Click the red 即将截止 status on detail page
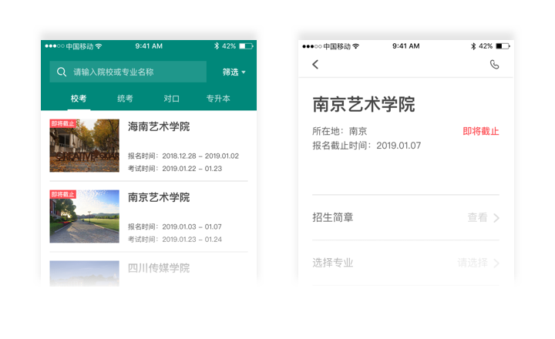The image size is (555, 339). [x=481, y=131]
